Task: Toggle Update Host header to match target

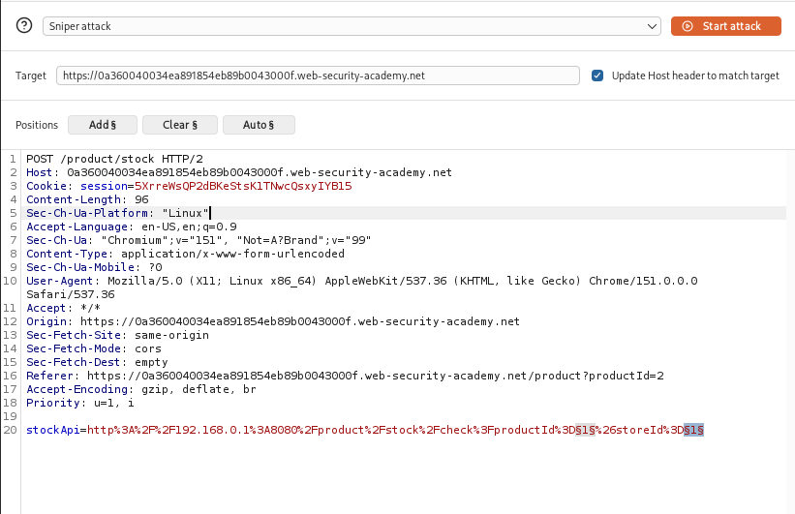Action: (597, 76)
